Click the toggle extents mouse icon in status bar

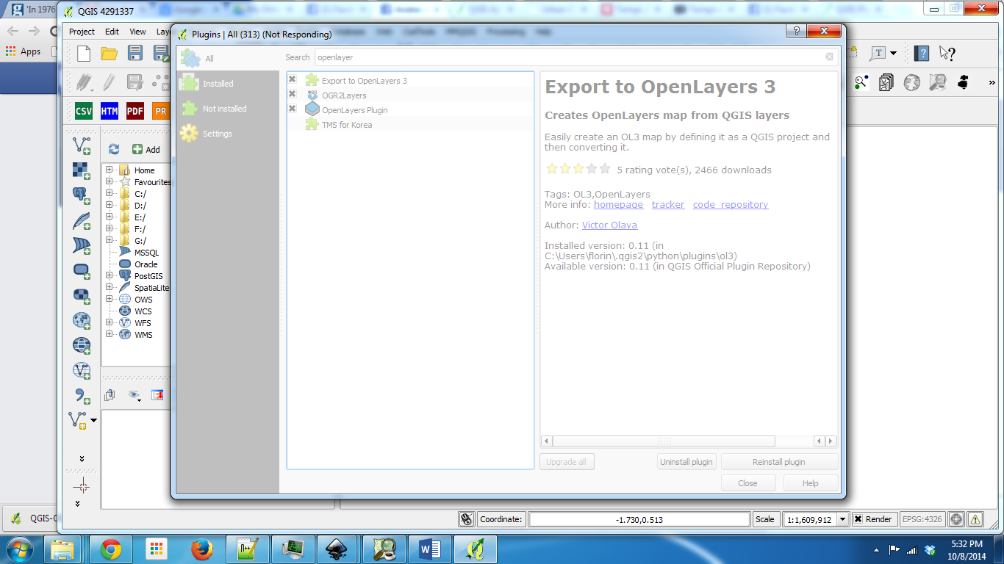(466, 519)
